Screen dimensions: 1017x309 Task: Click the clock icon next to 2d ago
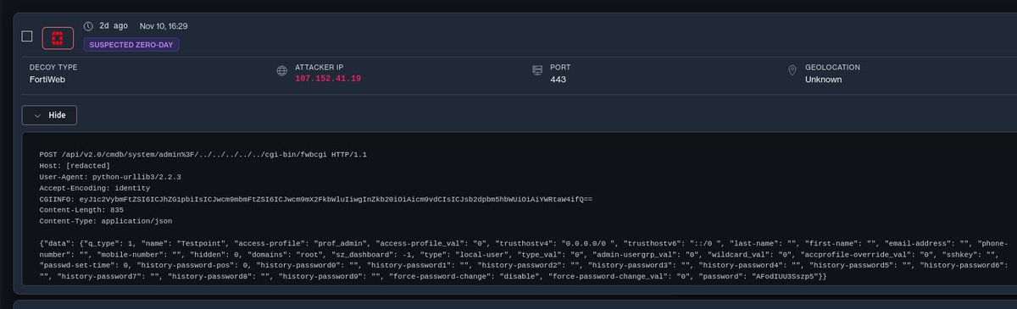click(x=89, y=26)
